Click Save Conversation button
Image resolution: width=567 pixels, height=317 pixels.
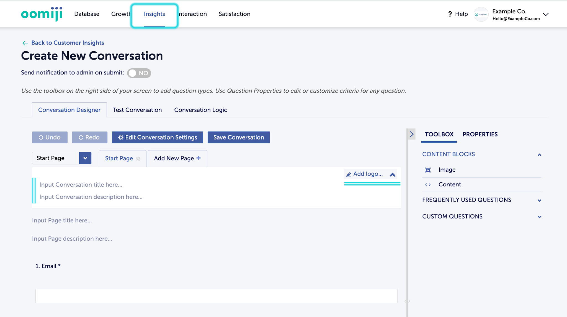[239, 137]
